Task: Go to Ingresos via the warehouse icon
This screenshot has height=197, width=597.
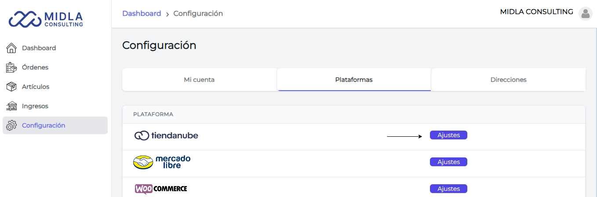Action: pos(11,106)
